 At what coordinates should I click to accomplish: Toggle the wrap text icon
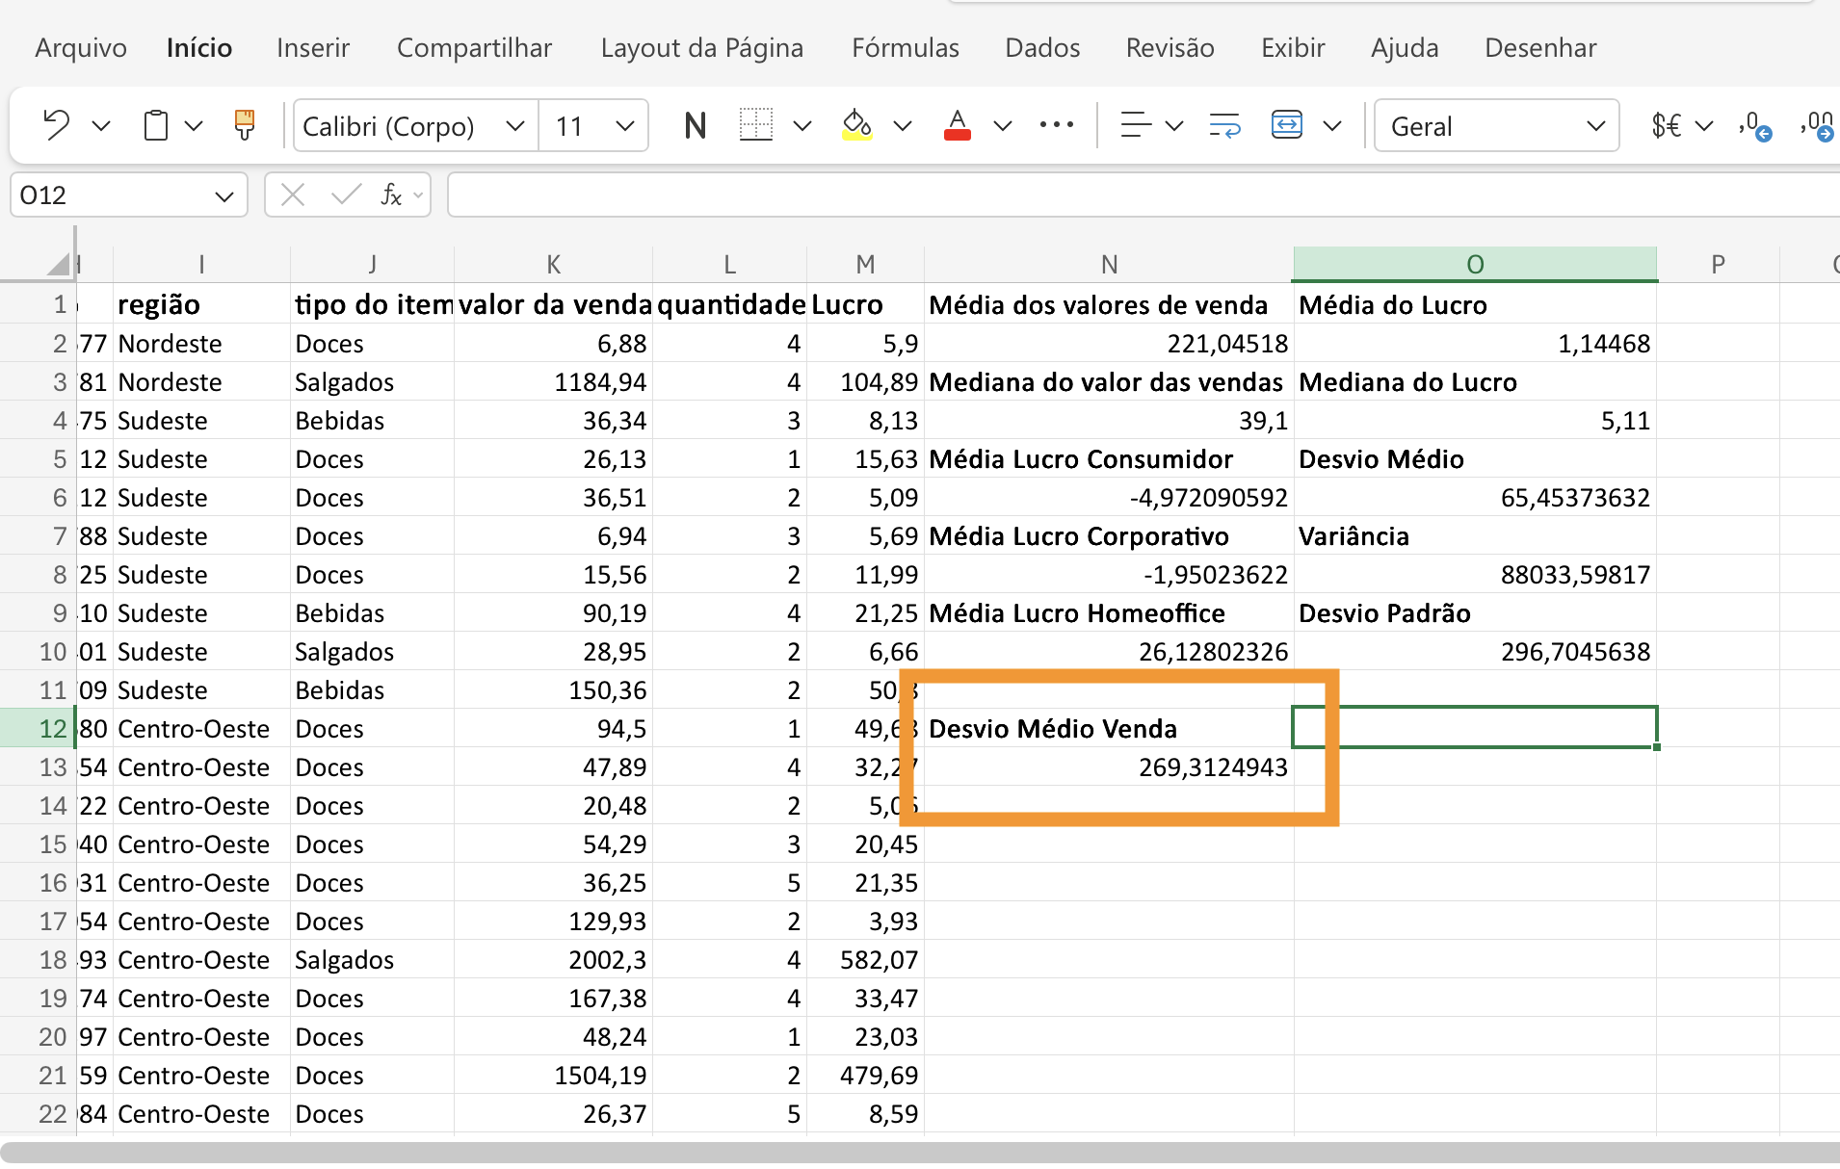coord(1224,125)
